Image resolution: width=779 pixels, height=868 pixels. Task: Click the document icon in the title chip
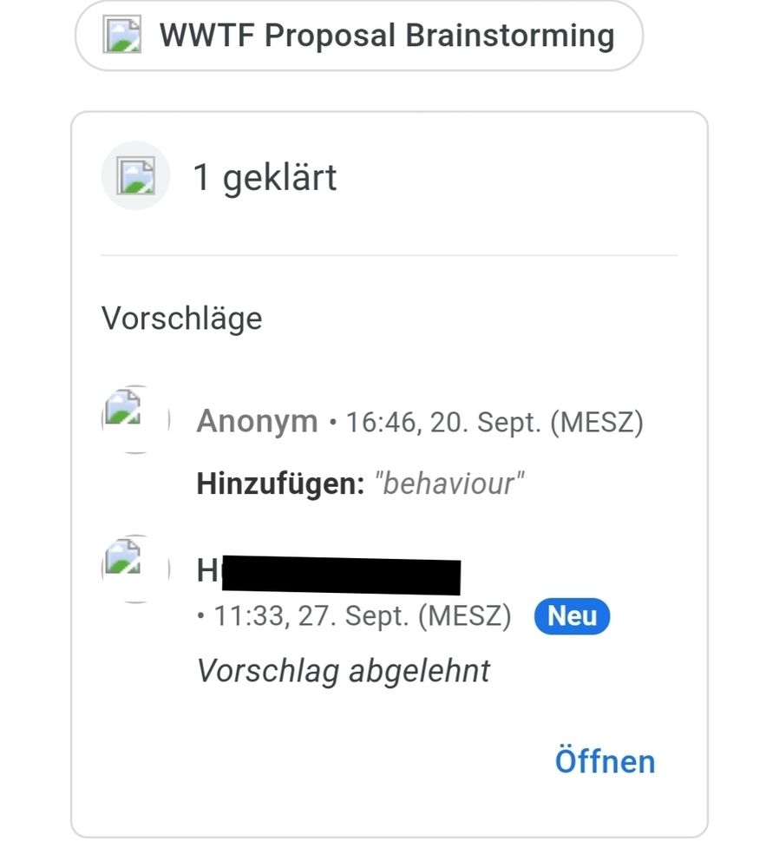click(x=121, y=36)
